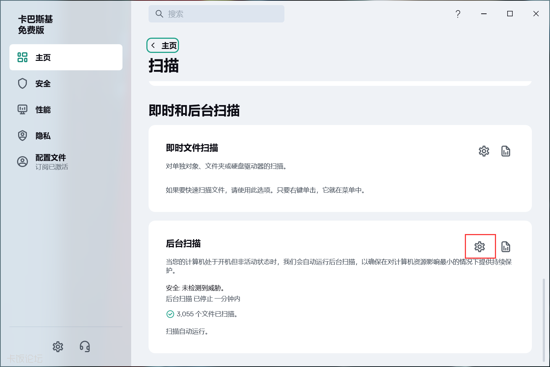Open the 性能 section
The image size is (550, 367).
pyautogui.click(x=66, y=109)
